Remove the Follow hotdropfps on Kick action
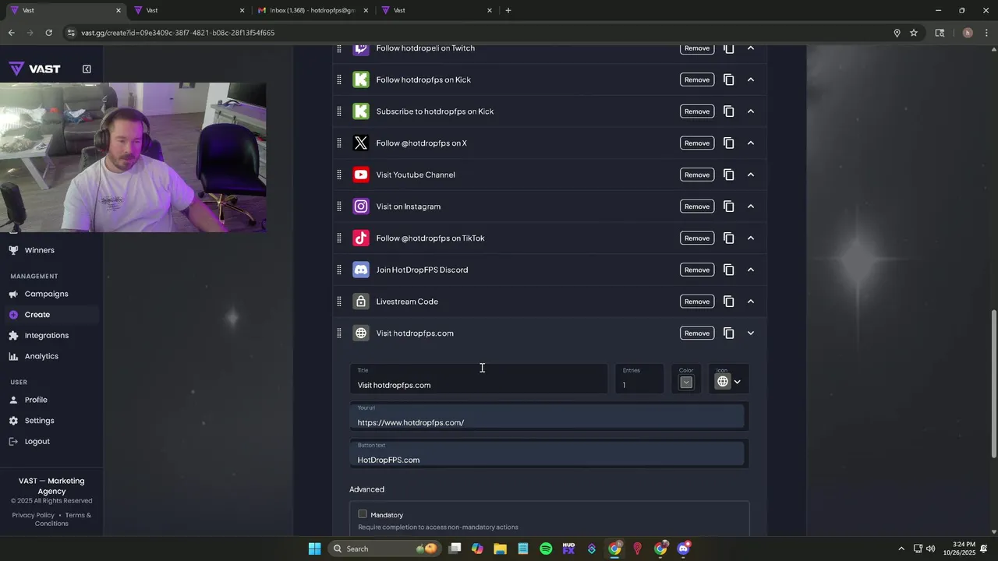This screenshot has height=561, width=998. pos(697,79)
